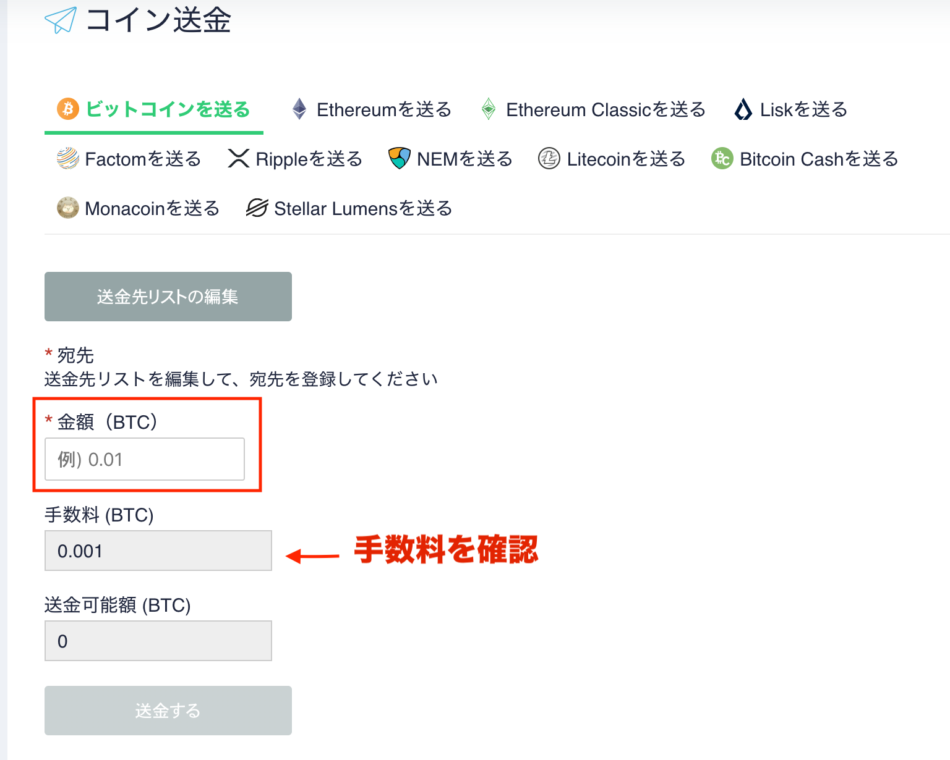Click the Bitcoin Cash green icon

click(721, 159)
